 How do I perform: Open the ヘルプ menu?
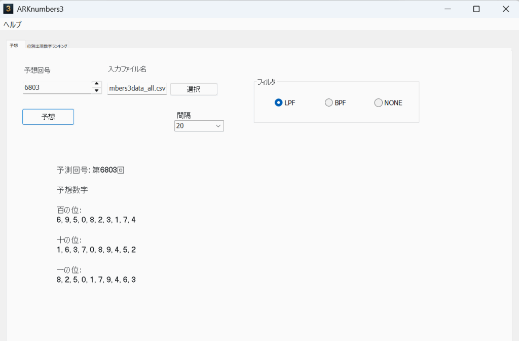(13, 24)
